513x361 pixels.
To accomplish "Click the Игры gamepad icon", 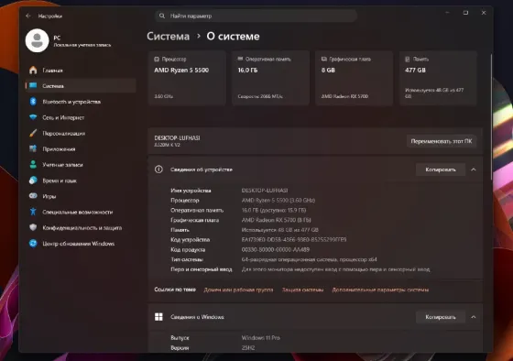I will [x=33, y=196].
